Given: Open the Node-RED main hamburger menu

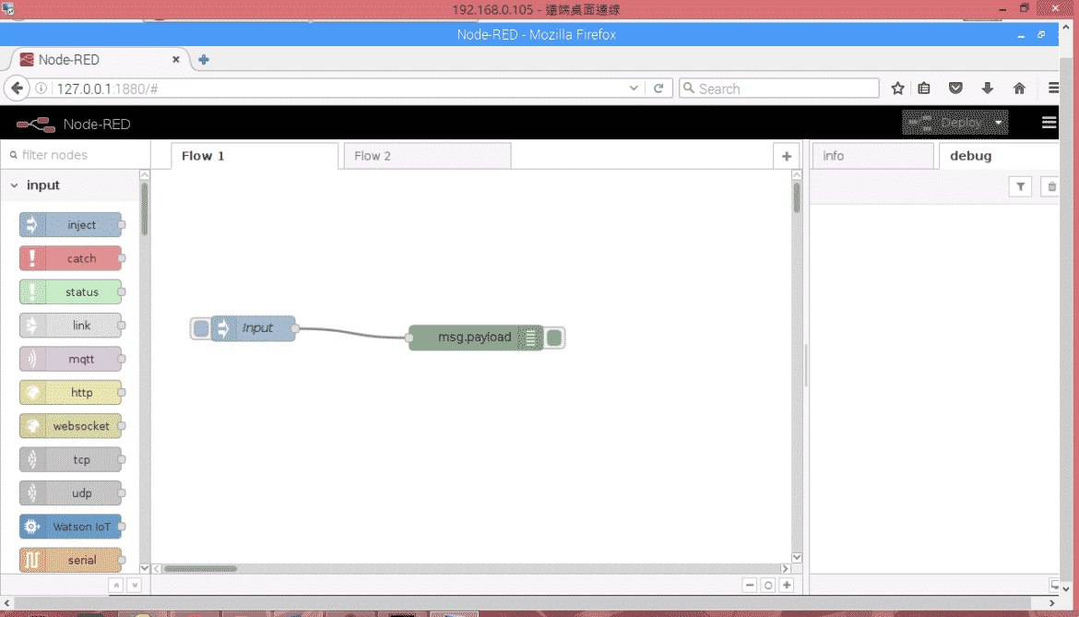Looking at the screenshot, I should (x=1049, y=122).
